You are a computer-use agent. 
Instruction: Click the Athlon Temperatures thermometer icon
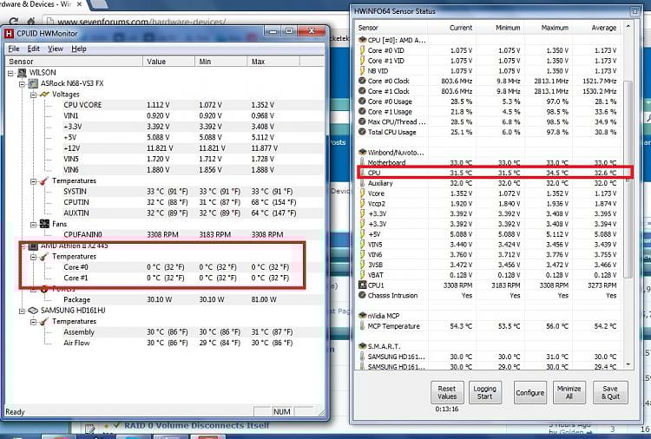coord(44,257)
